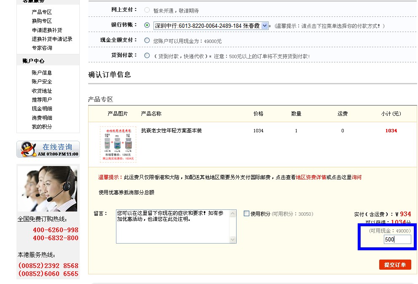Click the 小计(元) column header
418x284 pixels.
click(x=391, y=114)
